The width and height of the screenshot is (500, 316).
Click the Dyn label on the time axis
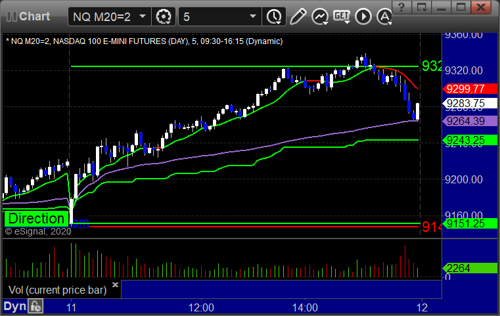(x=14, y=306)
